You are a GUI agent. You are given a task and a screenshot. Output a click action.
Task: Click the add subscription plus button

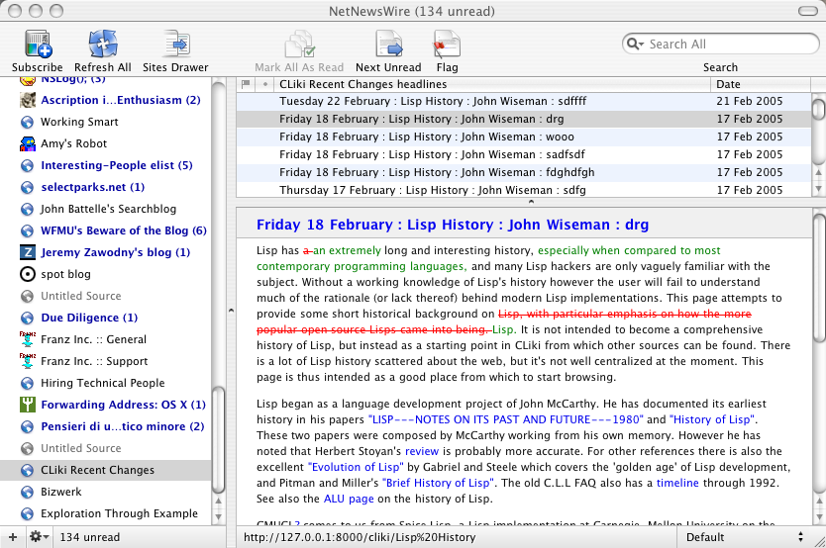(x=13, y=537)
